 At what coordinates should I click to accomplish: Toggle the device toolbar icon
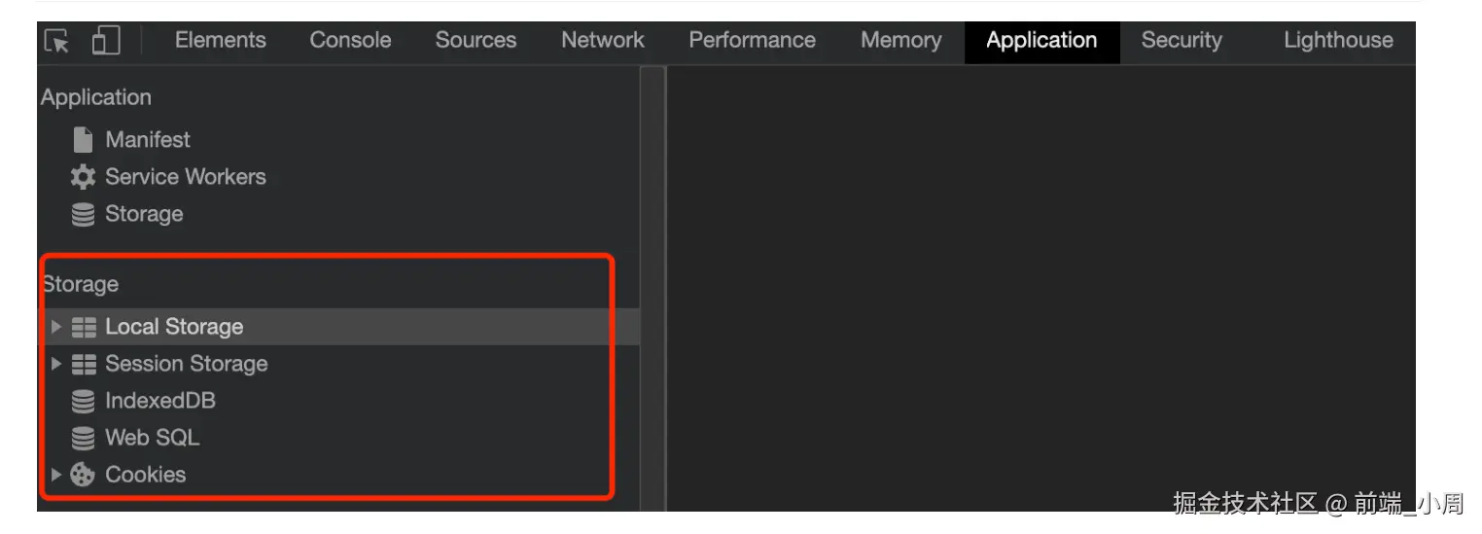point(106,41)
